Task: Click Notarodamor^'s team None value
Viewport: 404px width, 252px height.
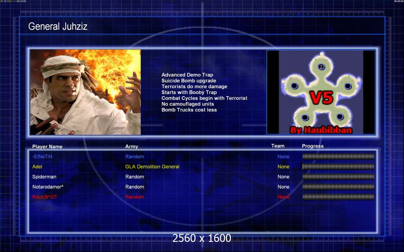Action: 283,187
